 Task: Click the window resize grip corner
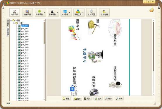[155, 104]
